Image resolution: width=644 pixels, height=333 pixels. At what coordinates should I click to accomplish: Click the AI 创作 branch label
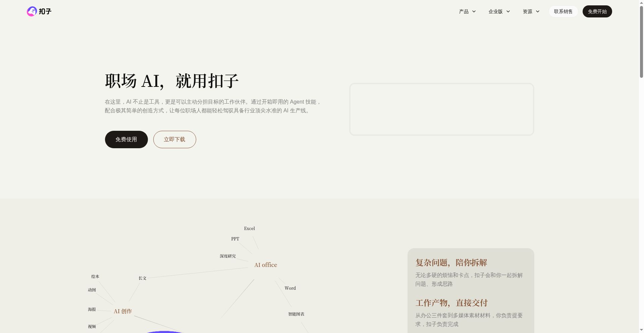tap(123, 311)
